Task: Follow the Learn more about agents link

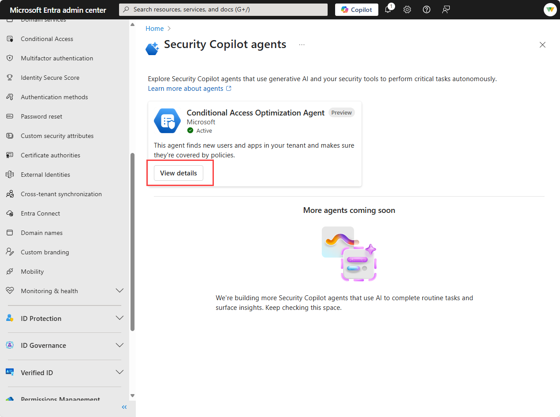Action: point(190,89)
